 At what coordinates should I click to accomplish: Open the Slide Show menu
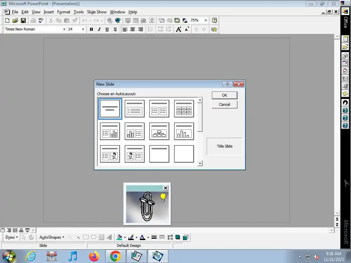(x=97, y=12)
